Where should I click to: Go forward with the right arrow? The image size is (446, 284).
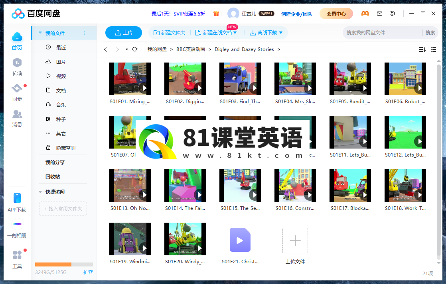[117, 49]
